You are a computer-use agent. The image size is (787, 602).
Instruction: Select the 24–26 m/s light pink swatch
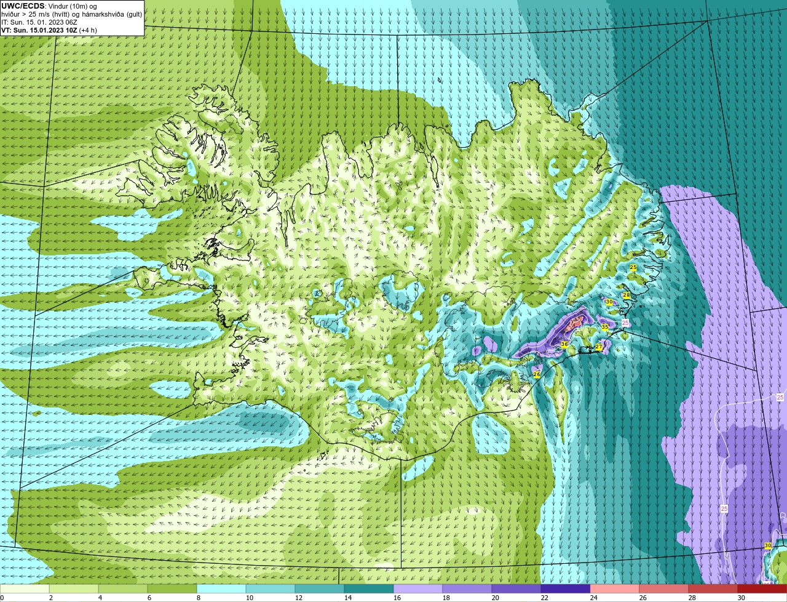click(615, 589)
